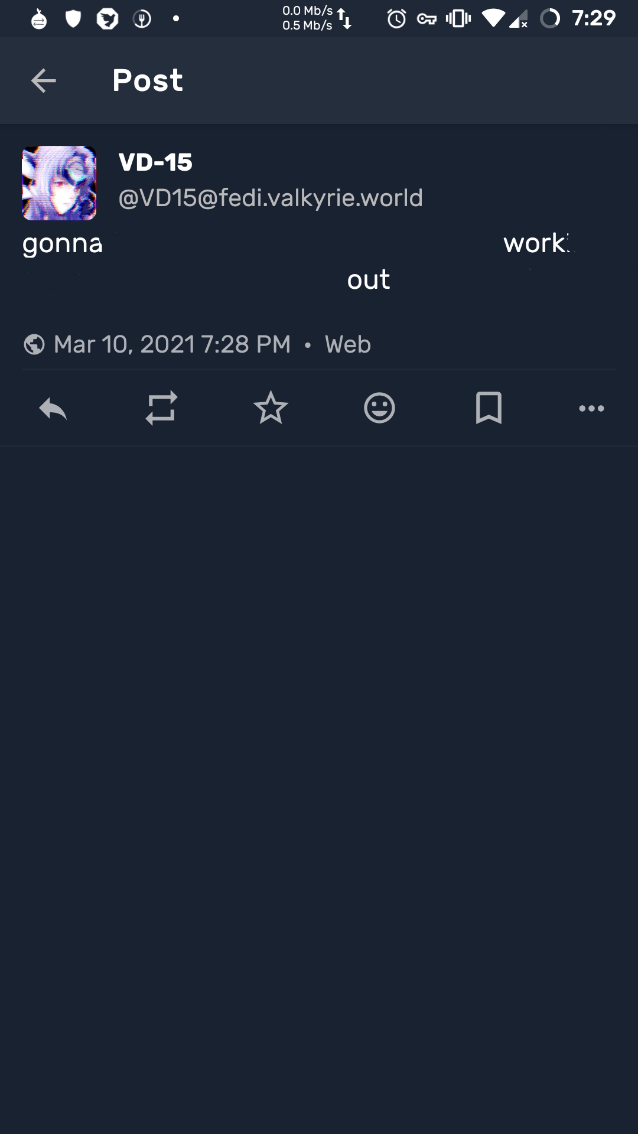638x1134 pixels.
Task: Tap the Mar 10, 2021 timestamp
Action: 172,344
